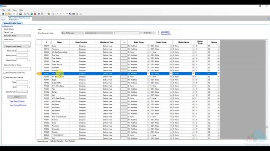Click the Class field ellipsis button
Image resolution: width=270 pixels, height=151 pixels.
(29, 83)
